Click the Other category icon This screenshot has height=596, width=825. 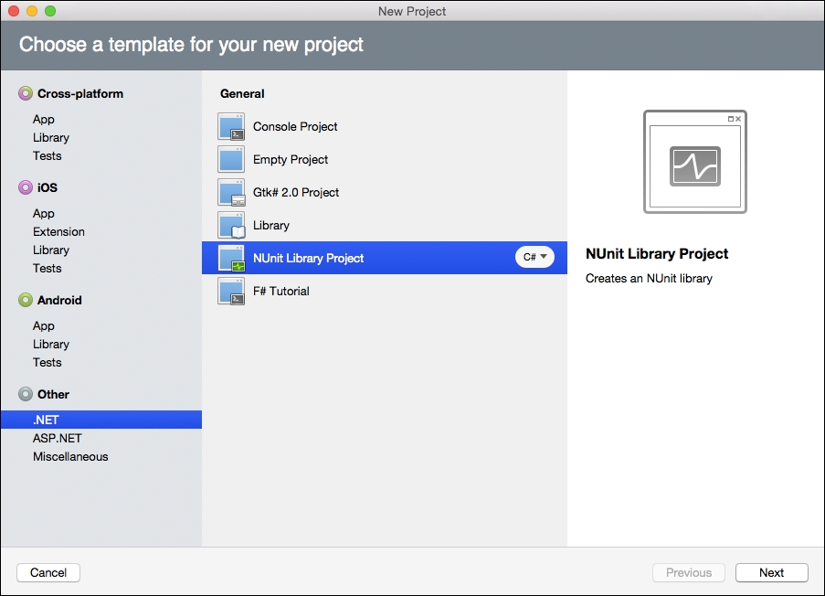point(26,394)
